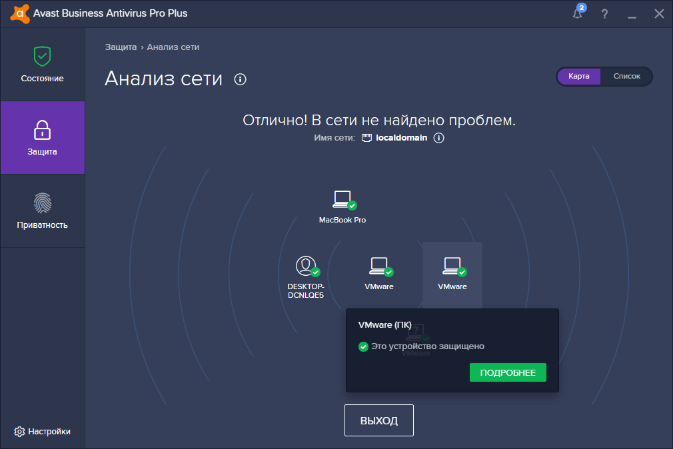673x449 pixels.
Task: Click the network adapter icon beside localdomain
Action: [x=366, y=138]
